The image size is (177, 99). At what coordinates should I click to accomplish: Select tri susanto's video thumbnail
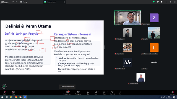[127, 18]
